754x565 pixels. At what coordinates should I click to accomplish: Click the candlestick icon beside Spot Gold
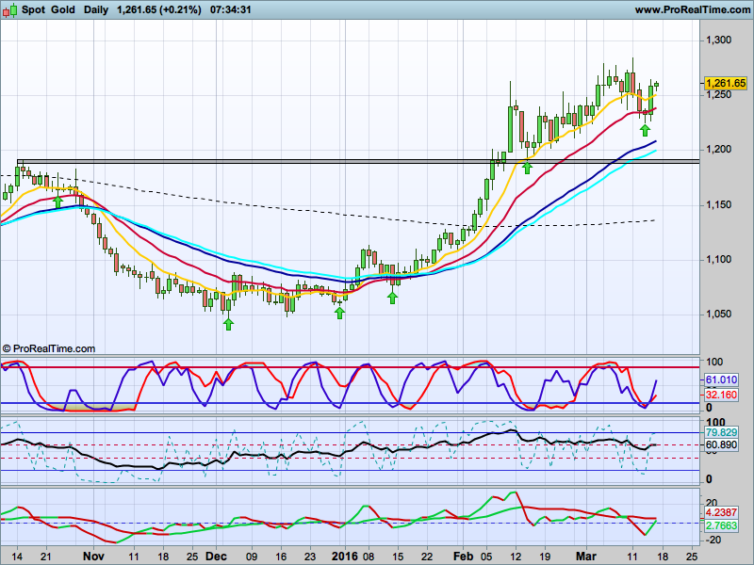(9, 10)
